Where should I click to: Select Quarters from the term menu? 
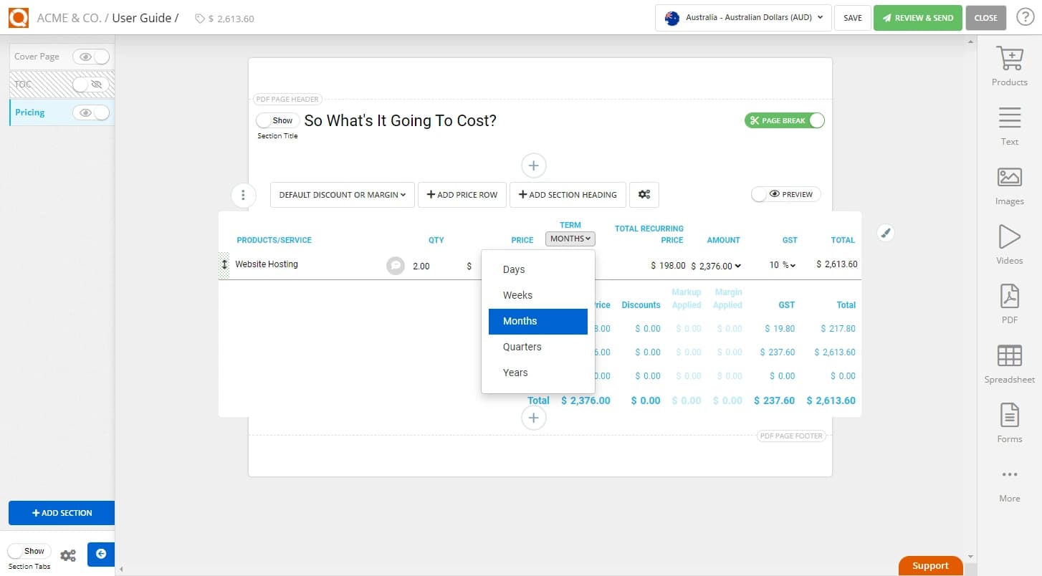coord(522,346)
